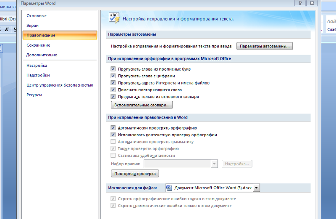This screenshot has width=336, height=219.
Task: Toggle Также проверять орфографию checkbox
Action: [113, 148]
